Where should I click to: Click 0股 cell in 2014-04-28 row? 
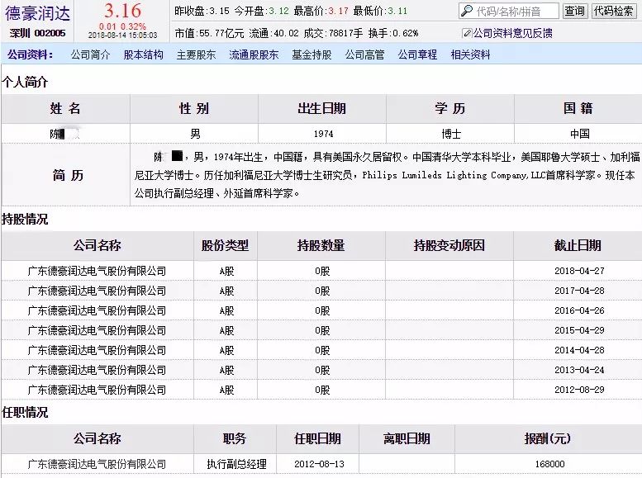[x=322, y=350]
